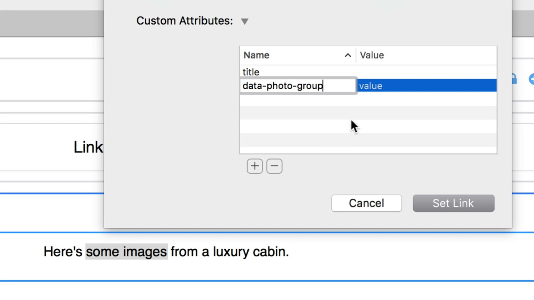The image size is (534, 300).
Task: Click the Custom Attributes label
Action: point(184,21)
